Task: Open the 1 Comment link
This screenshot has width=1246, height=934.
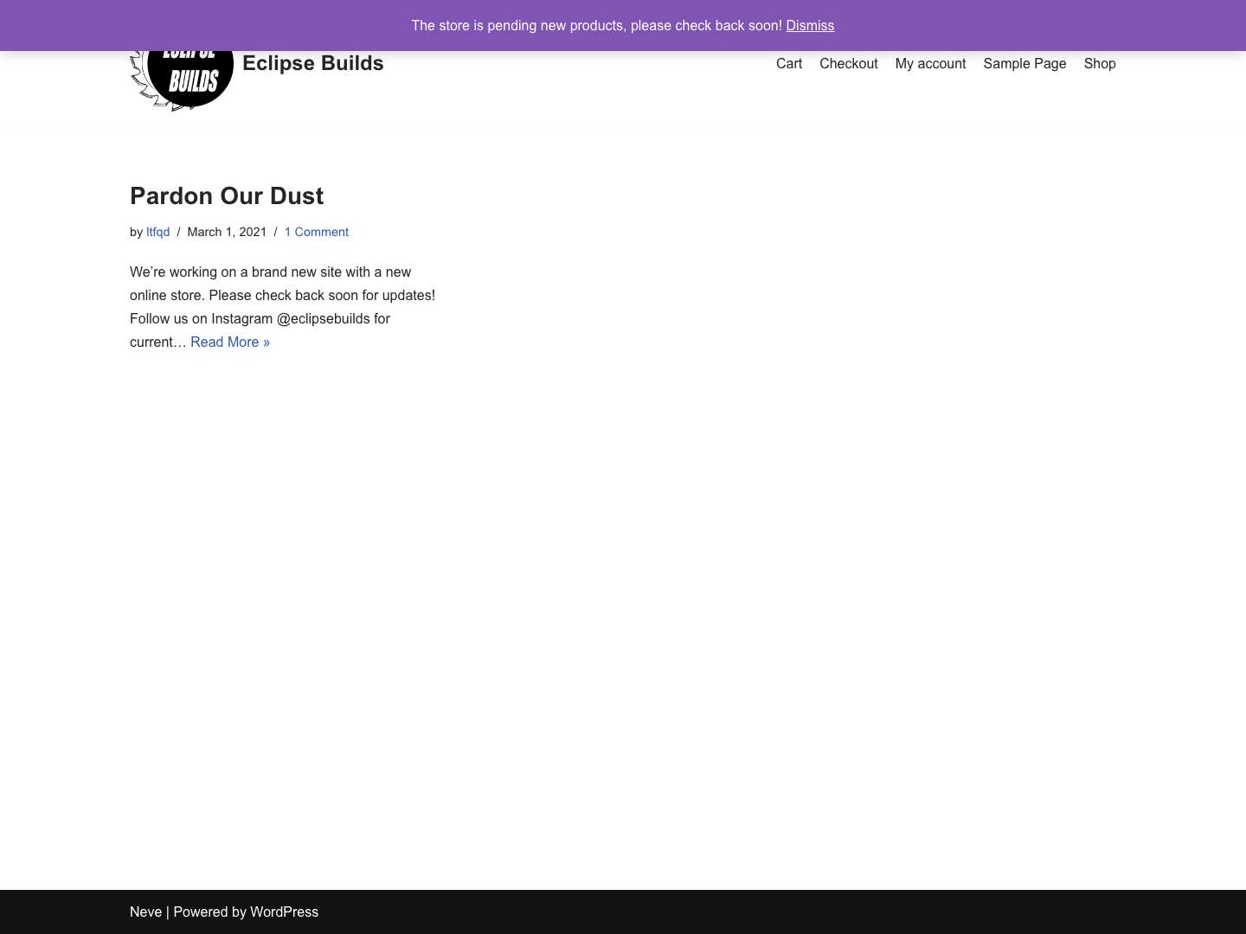Action: [x=316, y=232]
